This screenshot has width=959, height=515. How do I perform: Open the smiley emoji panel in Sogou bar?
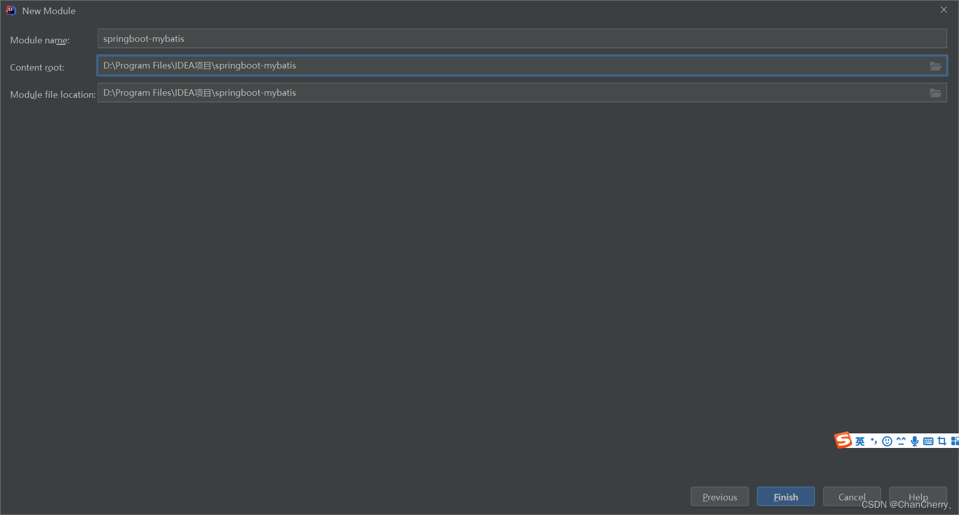click(x=887, y=441)
